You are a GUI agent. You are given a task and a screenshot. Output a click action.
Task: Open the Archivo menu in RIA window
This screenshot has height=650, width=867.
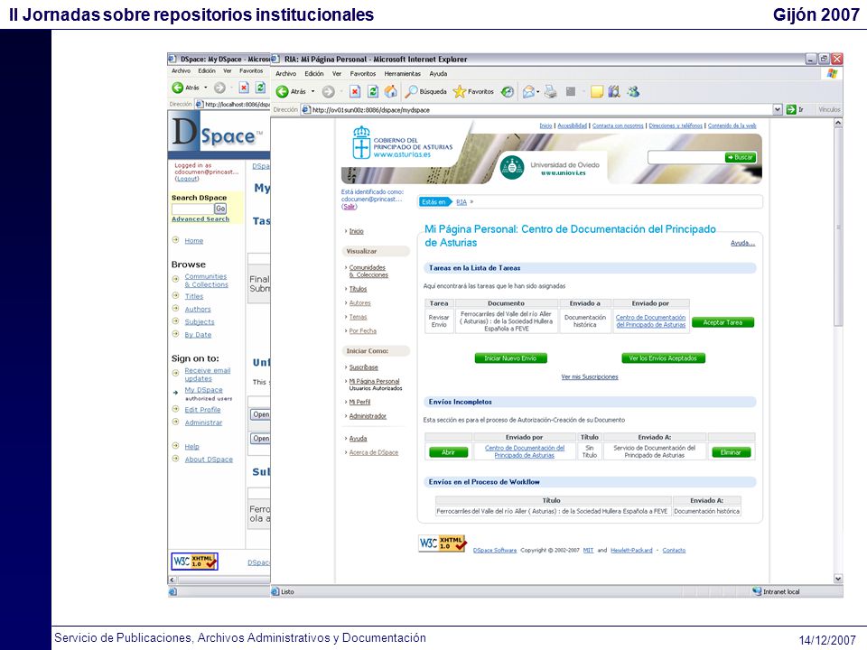[x=286, y=73]
